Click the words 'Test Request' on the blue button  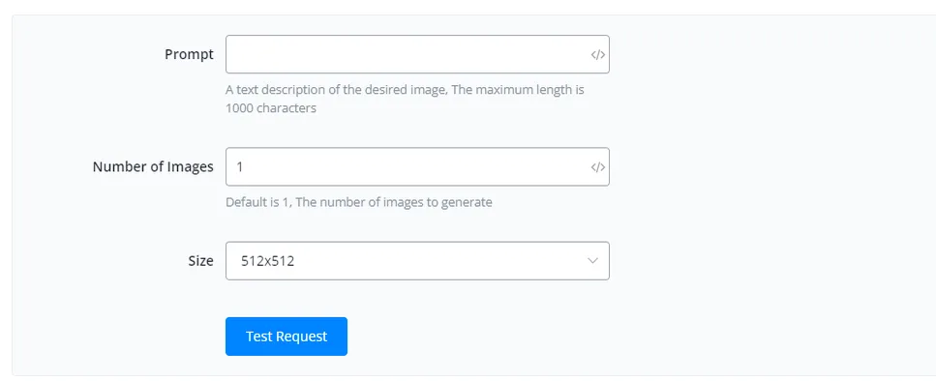pos(287,337)
